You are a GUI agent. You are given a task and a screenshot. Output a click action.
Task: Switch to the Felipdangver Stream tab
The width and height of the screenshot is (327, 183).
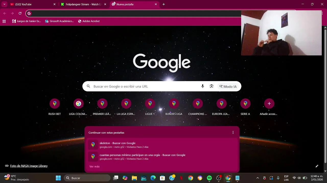click(x=83, y=4)
